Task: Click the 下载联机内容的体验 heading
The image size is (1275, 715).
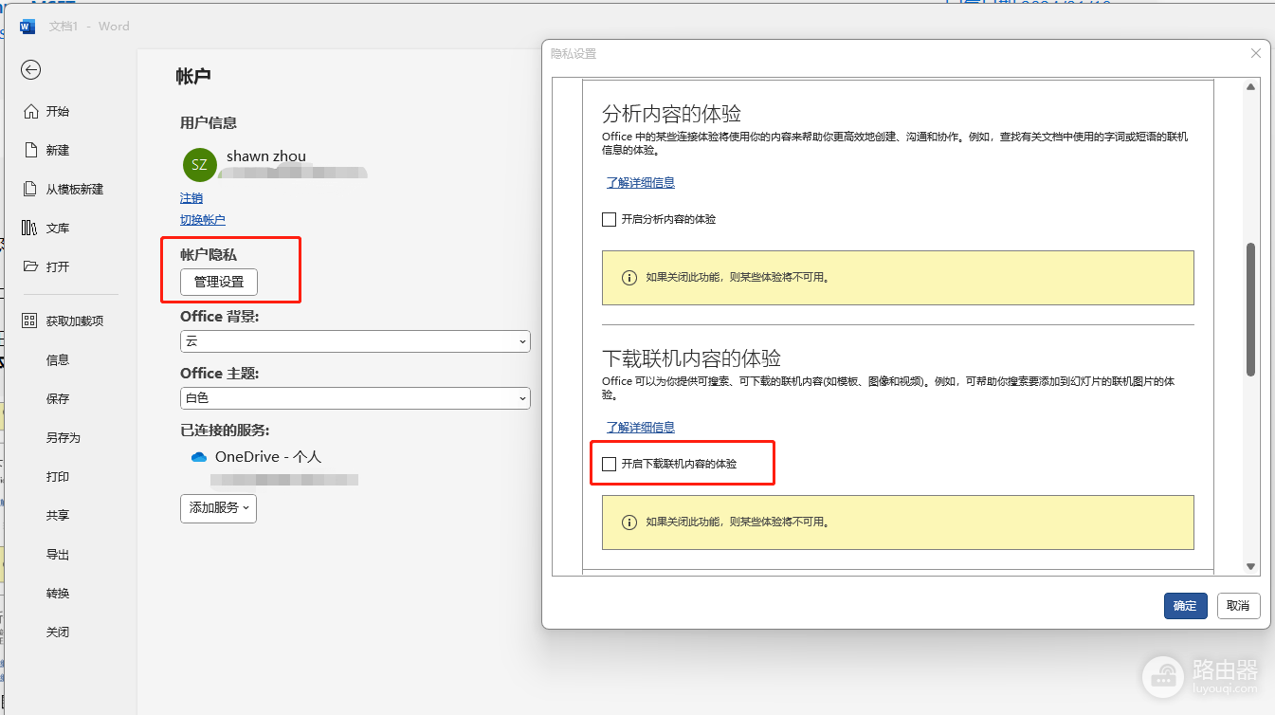Action: (x=691, y=358)
